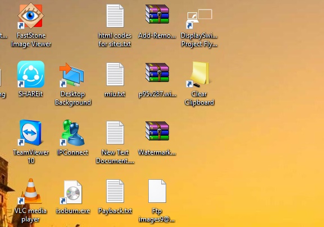Click the 'SHAREit' label text
This screenshot has width=324, height=227.
tap(30, 94)
